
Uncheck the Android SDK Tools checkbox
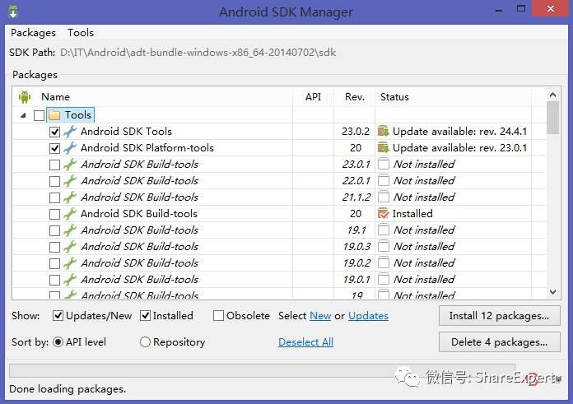click(54, 132)
